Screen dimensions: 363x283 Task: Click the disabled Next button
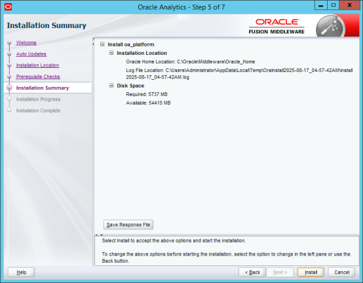[x=280, y=272]
